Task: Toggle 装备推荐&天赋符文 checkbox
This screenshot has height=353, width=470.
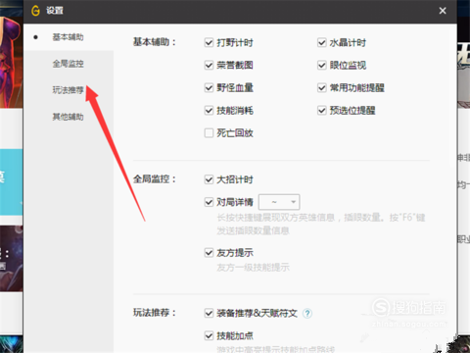Action: (x=209, y=313)
